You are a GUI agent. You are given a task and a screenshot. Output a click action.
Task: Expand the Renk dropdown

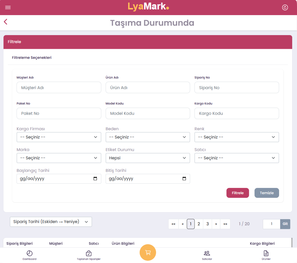click(237, 137)
